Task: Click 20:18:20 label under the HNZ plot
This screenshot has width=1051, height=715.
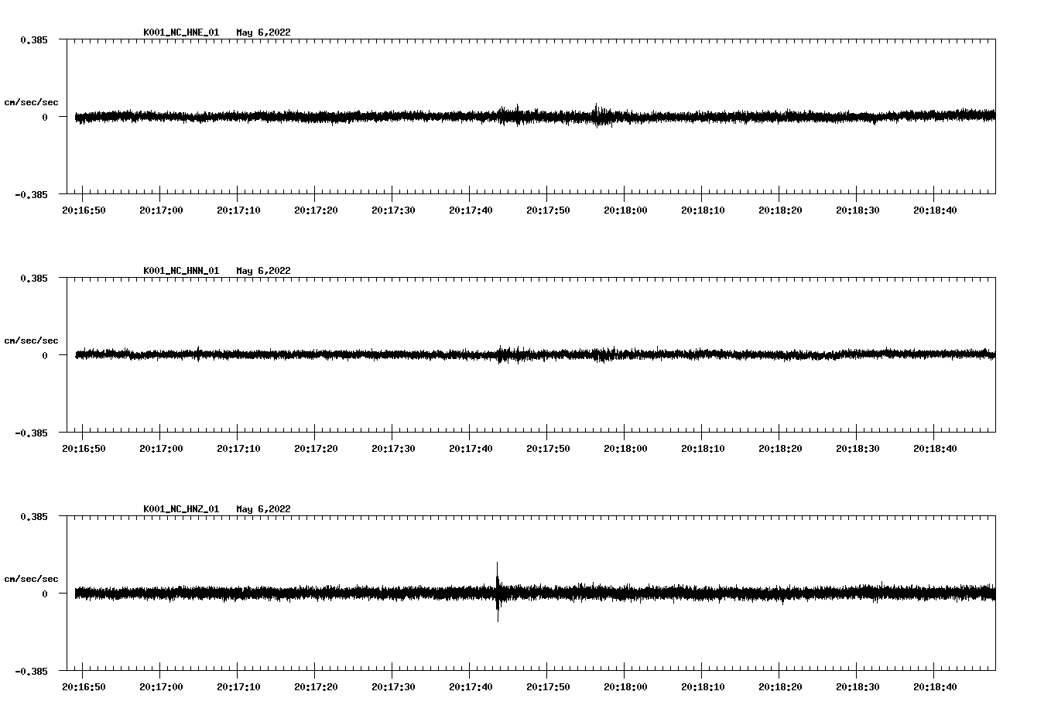Action: pyautogui.click(x=780, y=687)
